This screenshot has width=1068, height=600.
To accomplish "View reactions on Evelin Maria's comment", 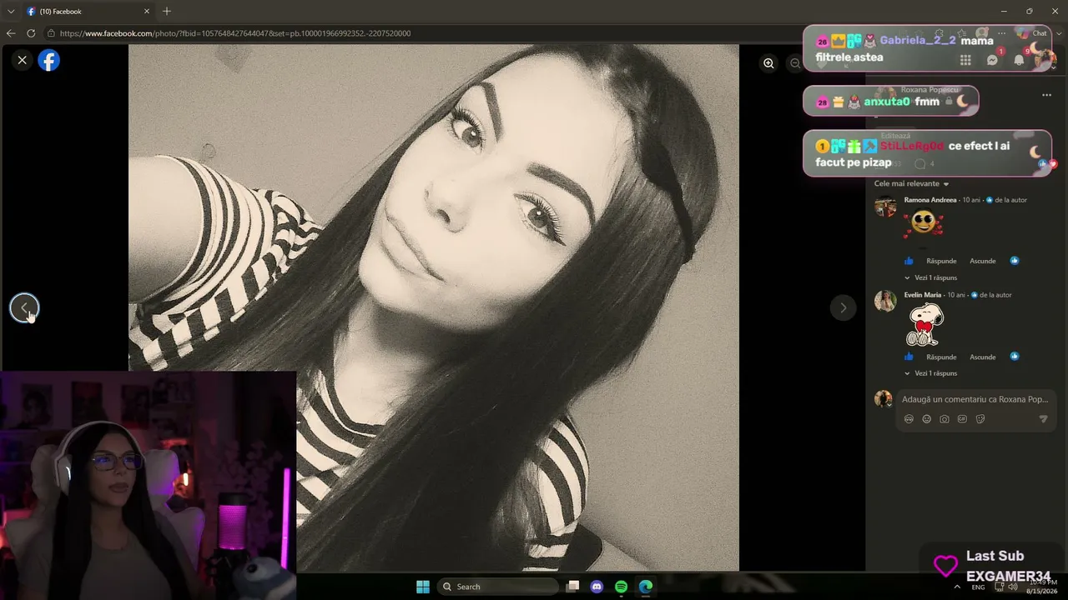I will click(x=1015, y=357).
